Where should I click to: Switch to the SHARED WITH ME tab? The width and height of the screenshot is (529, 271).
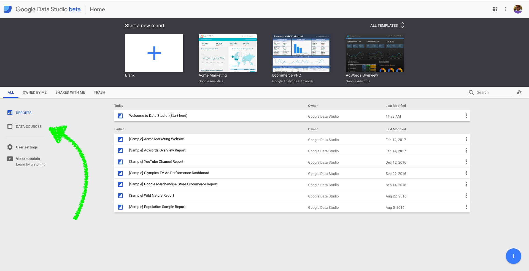click(70, 93)
